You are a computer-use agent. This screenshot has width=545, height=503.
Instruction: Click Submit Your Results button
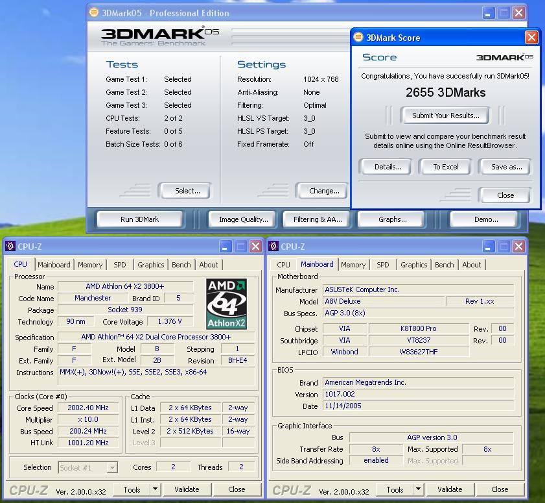pos(446,116)
